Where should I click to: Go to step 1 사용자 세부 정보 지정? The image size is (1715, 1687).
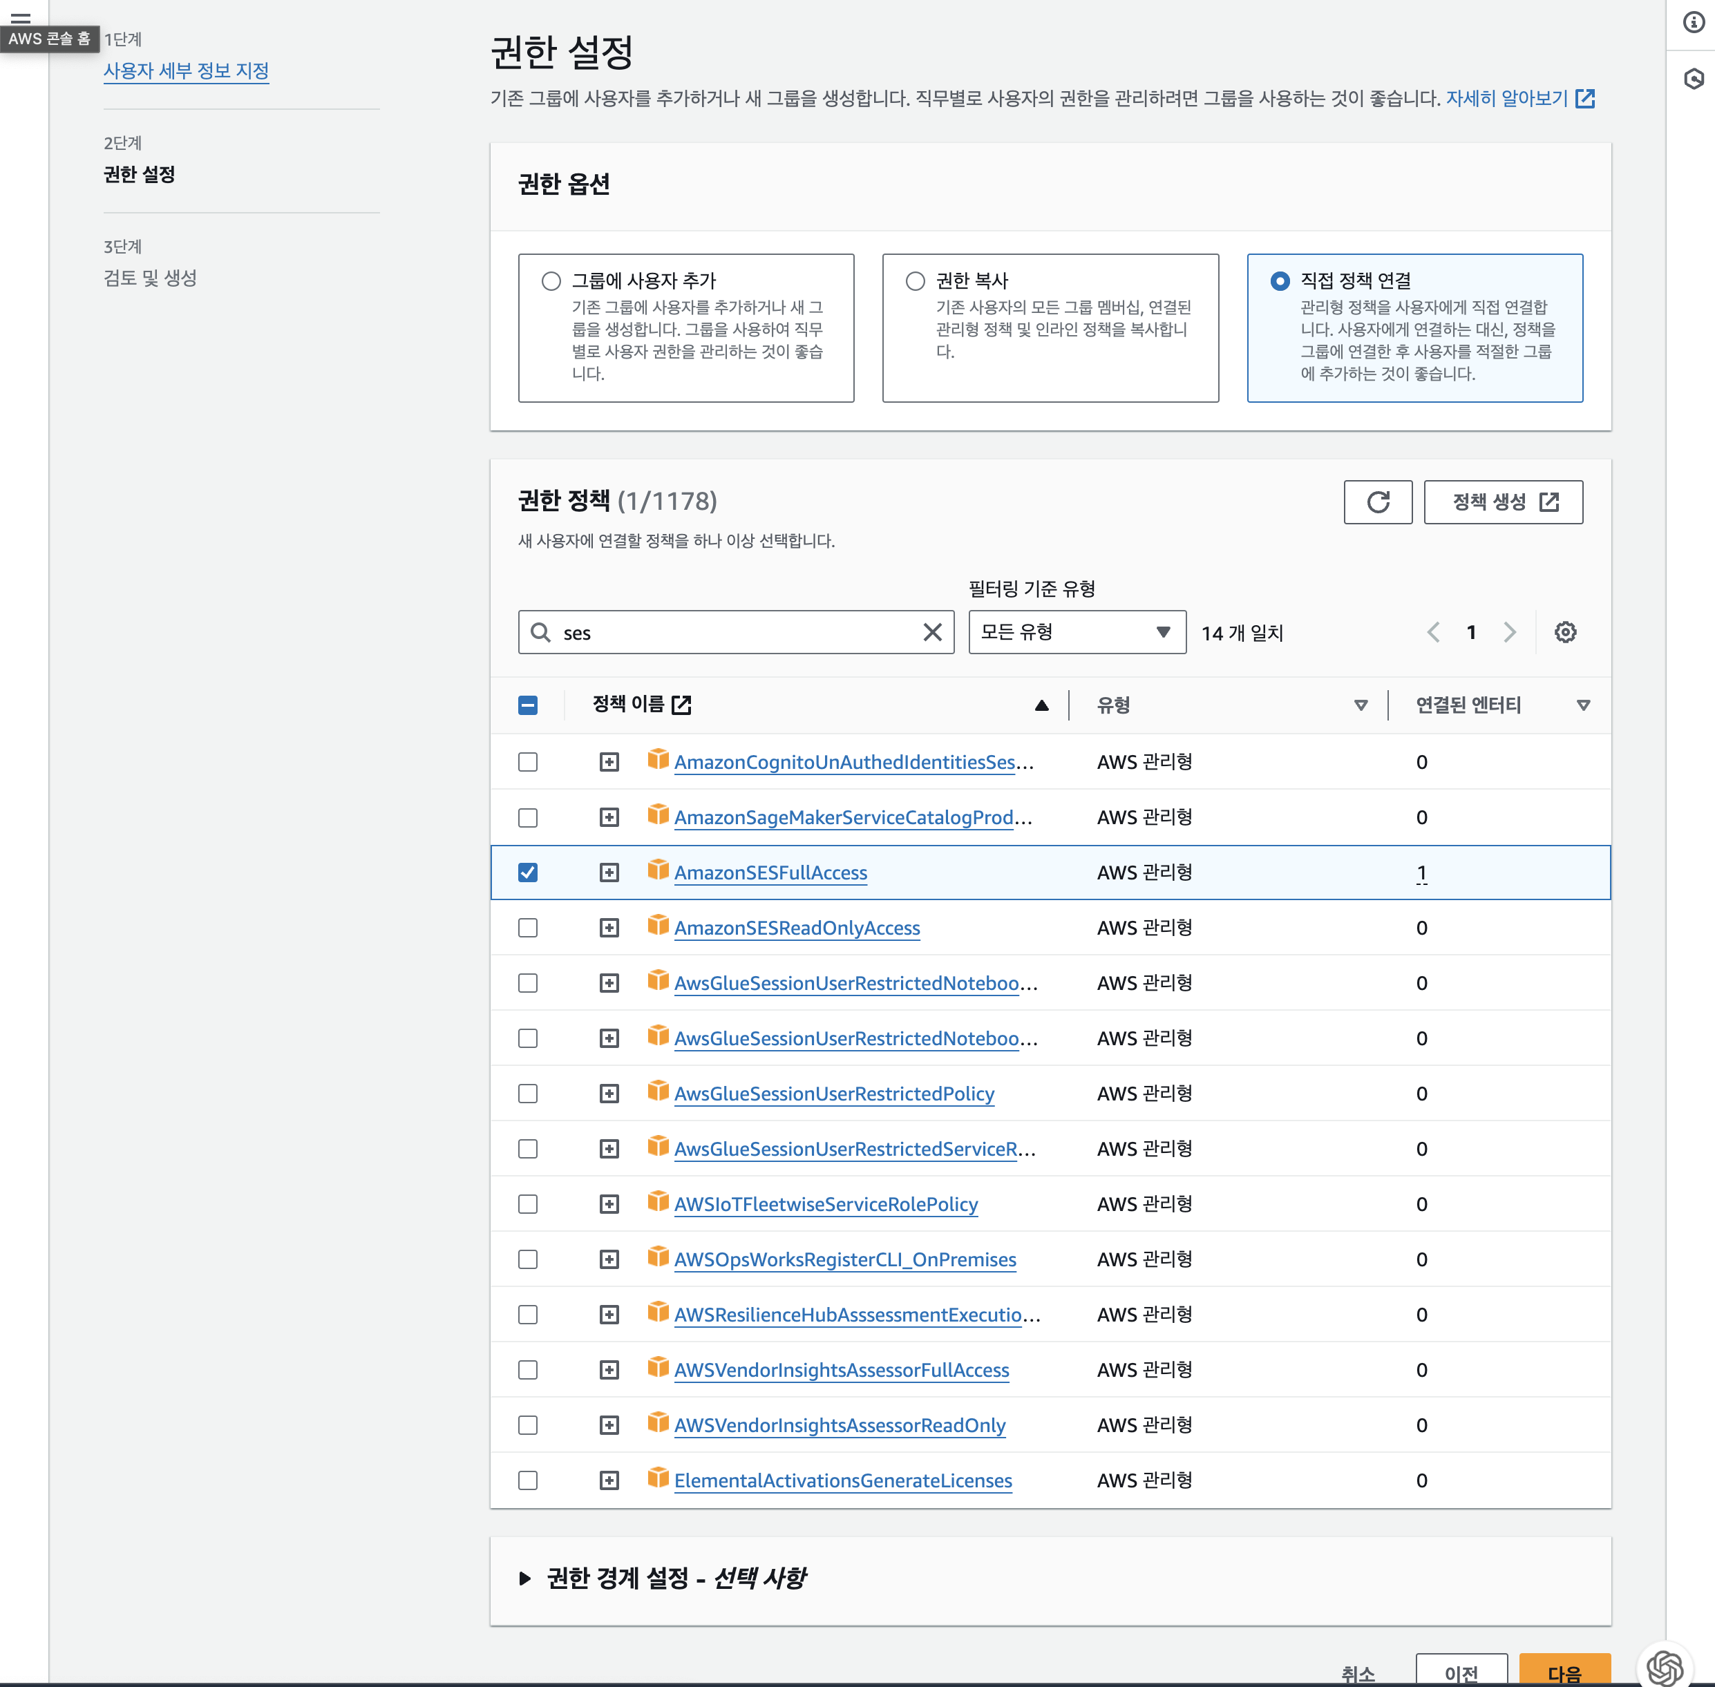coord(186,71)
